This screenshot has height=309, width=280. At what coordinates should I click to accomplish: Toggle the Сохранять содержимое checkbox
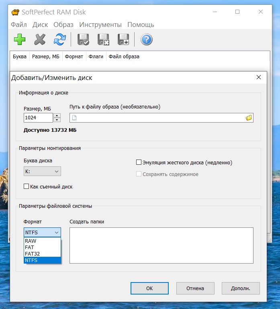click(x=139, y=174)
